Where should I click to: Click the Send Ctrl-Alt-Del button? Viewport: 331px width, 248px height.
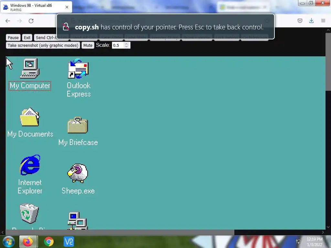[x=46, y=37]
